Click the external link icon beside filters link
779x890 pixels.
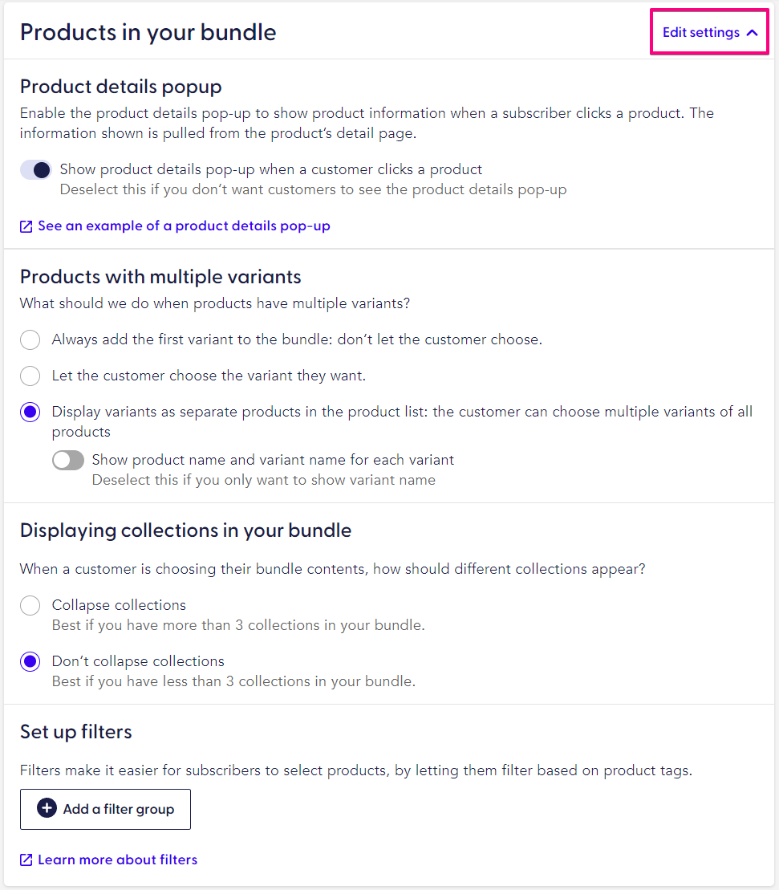click(x=25, y=860)
